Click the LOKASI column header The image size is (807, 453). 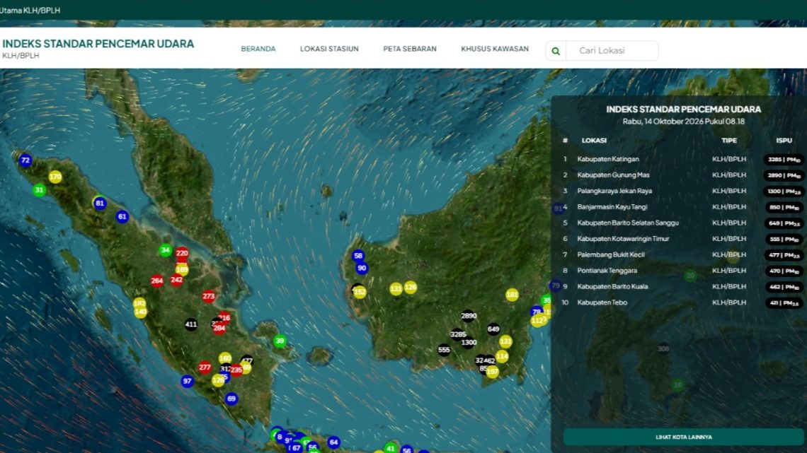pos(594,141)
